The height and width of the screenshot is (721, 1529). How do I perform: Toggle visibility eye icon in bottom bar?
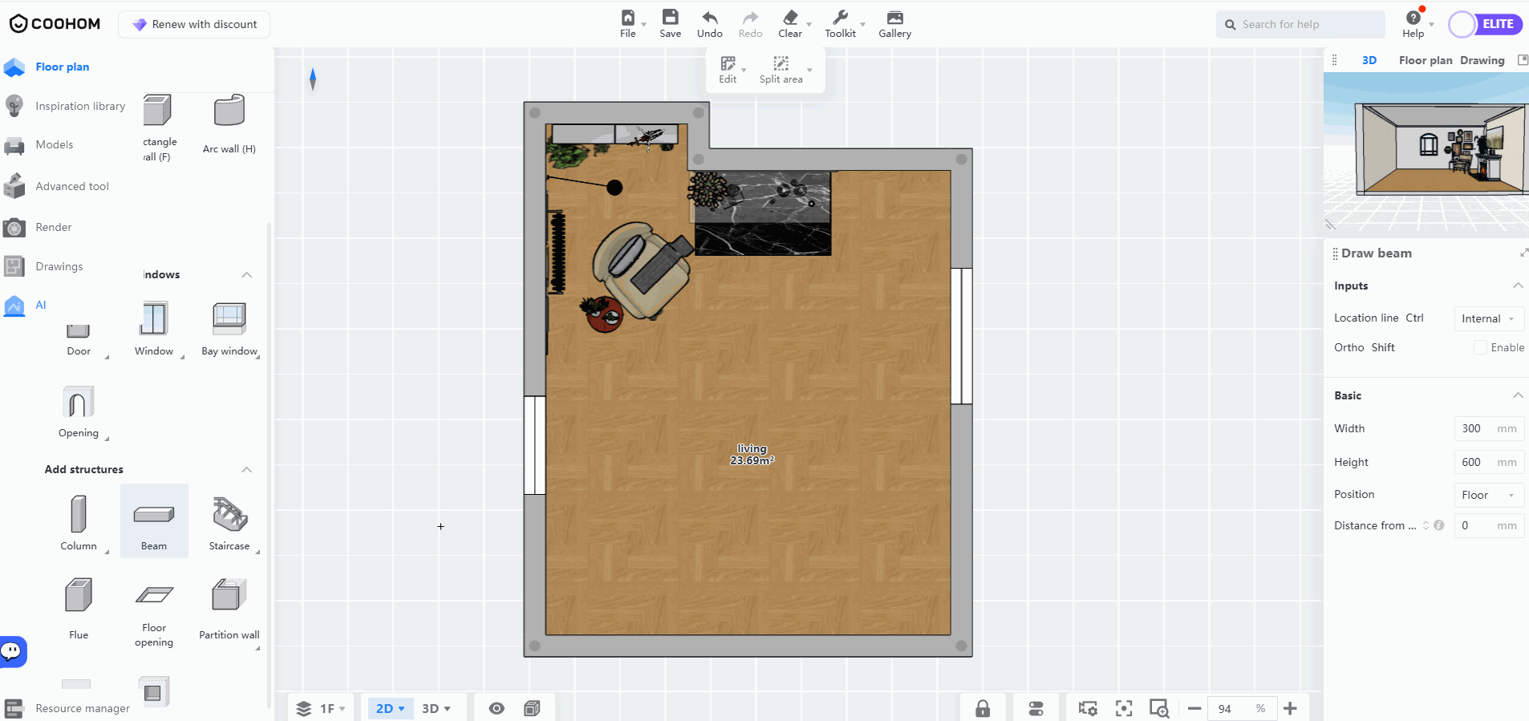(497, 708)
